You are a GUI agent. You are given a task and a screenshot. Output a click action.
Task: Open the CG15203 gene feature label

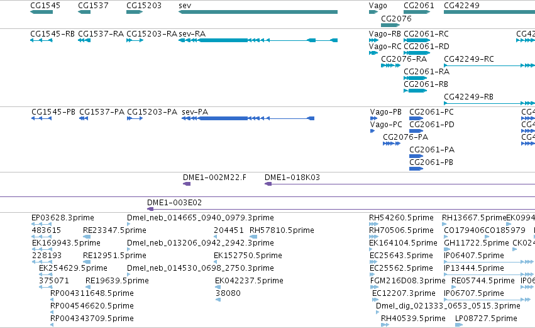tap(143, 6)
